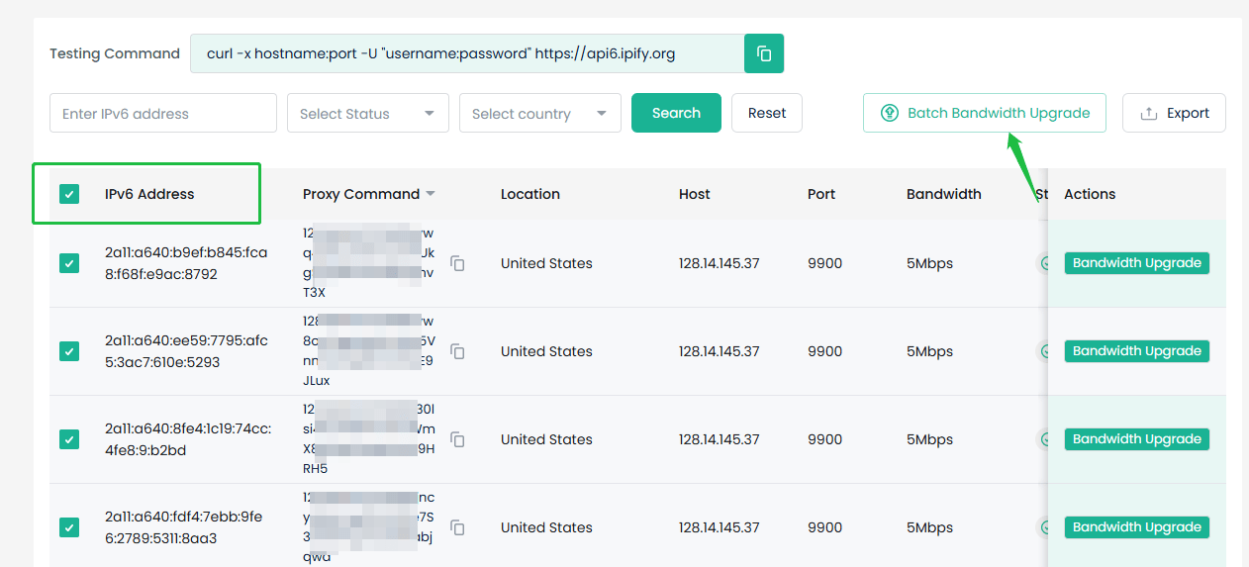Click Bandwidth Upgrade for 2a11:a640:fdf4 row
The width and height of the screenshot is (1249, 567).
(x=1137, y=527)
